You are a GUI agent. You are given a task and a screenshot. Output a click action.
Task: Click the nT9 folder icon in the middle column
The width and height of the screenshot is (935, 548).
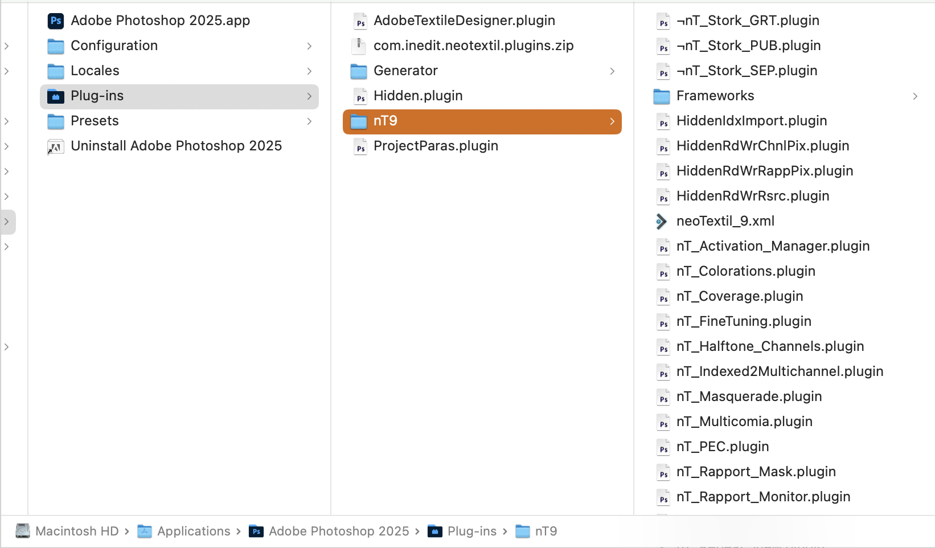(x=358, y=121)
